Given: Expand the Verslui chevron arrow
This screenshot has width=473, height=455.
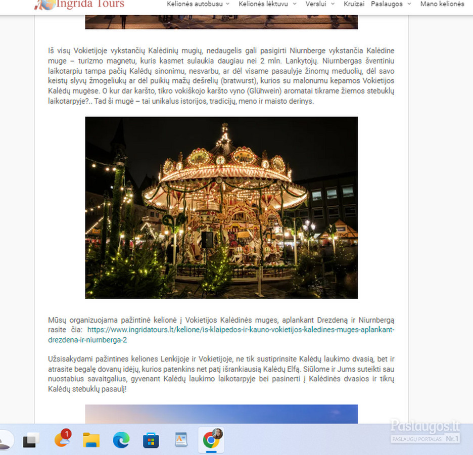Looking at the screenshot, I should click(333, 4).
